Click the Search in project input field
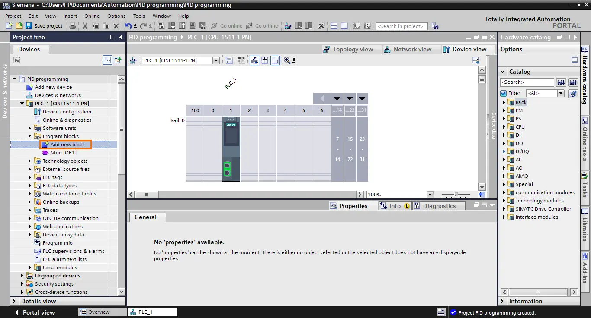This screenshot has width=591, height=318. pyautogui.click(x=401, y=26)
